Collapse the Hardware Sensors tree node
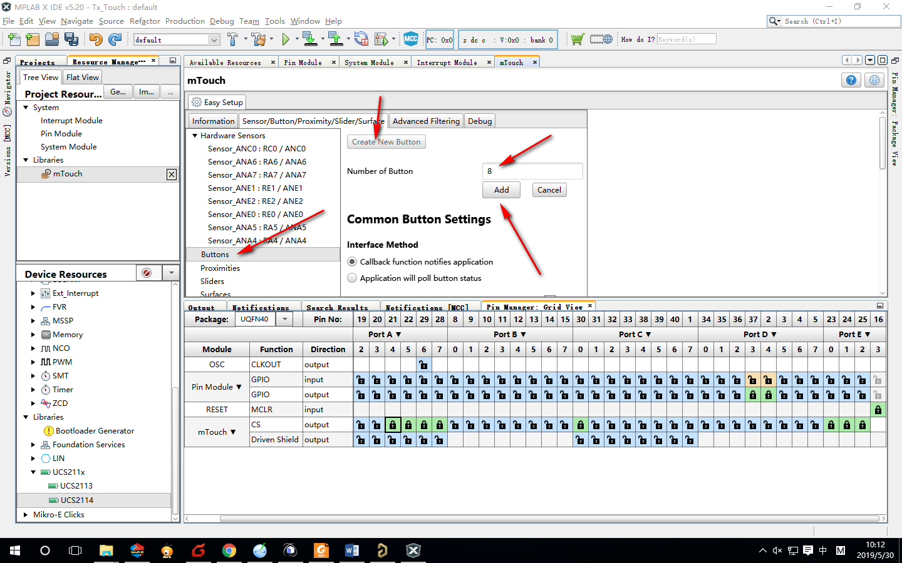 click(195, 136)
